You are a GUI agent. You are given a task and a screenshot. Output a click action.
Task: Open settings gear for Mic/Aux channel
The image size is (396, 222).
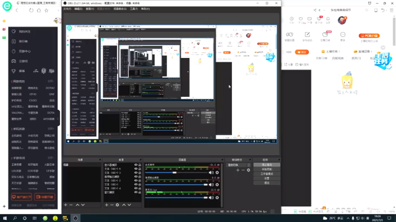(217, 197)
